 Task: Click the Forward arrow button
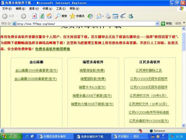[x=24, y=16]
